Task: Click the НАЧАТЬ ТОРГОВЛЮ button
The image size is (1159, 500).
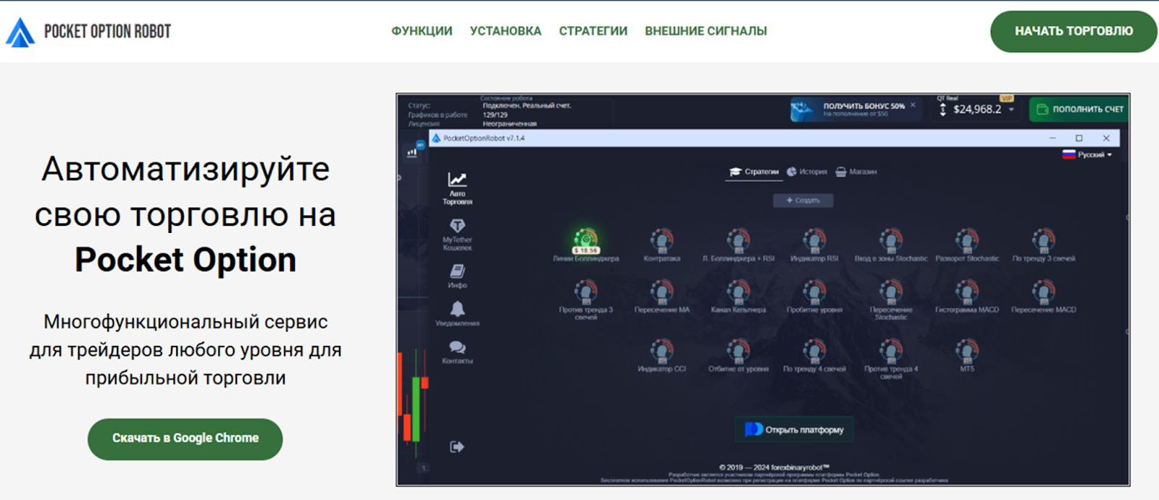Action: tap(1074, 31)
